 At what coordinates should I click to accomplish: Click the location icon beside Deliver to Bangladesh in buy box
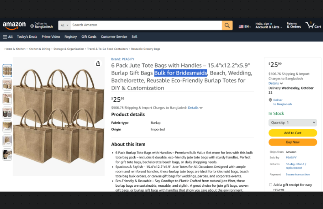[270, 100]
